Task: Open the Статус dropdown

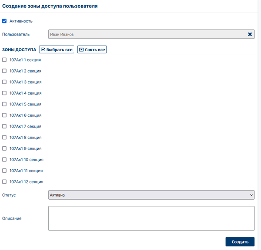Action: pos(151,195)
